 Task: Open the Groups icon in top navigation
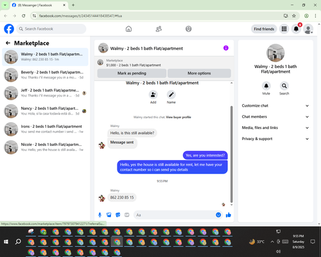click(189, 29)
